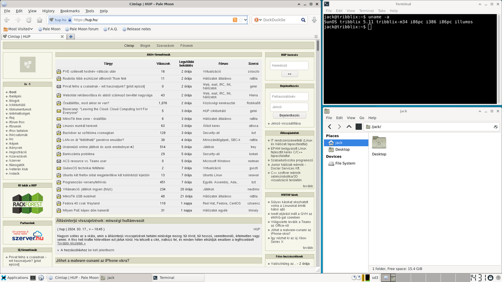This screenshot has width=502, height=282.
Task: Open the Pale Moon History menu
Action: pos(48,11)
